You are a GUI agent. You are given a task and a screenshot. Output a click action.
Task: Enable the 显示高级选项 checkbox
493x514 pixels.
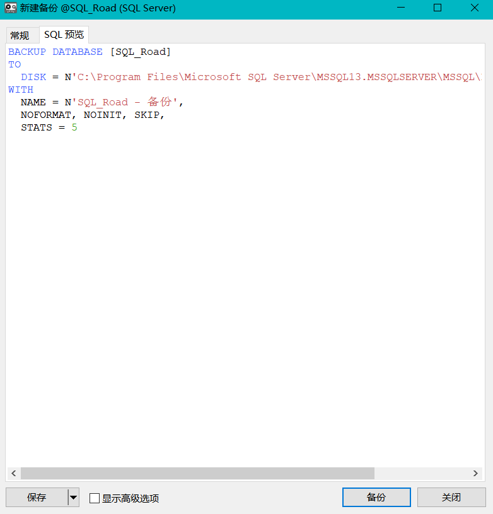tap(95, 498)
